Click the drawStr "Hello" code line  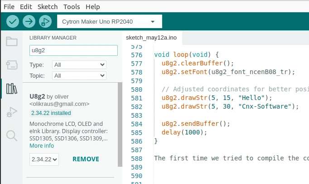(x=217, y=98)
